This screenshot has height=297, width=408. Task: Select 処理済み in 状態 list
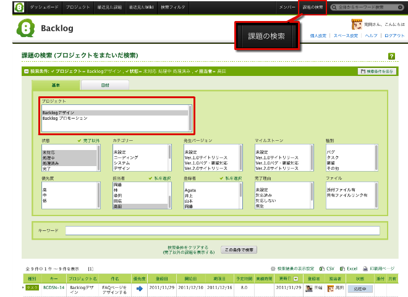point(69,164)
